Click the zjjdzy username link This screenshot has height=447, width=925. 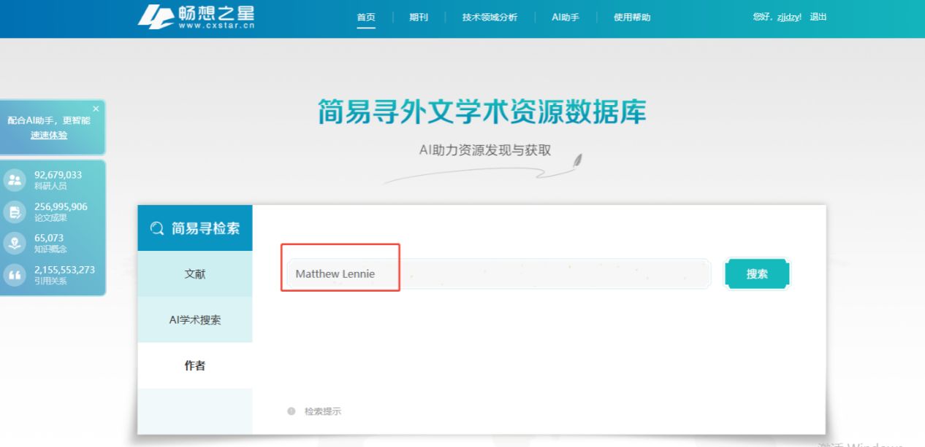pyautogui.click(x=789, y=17)
